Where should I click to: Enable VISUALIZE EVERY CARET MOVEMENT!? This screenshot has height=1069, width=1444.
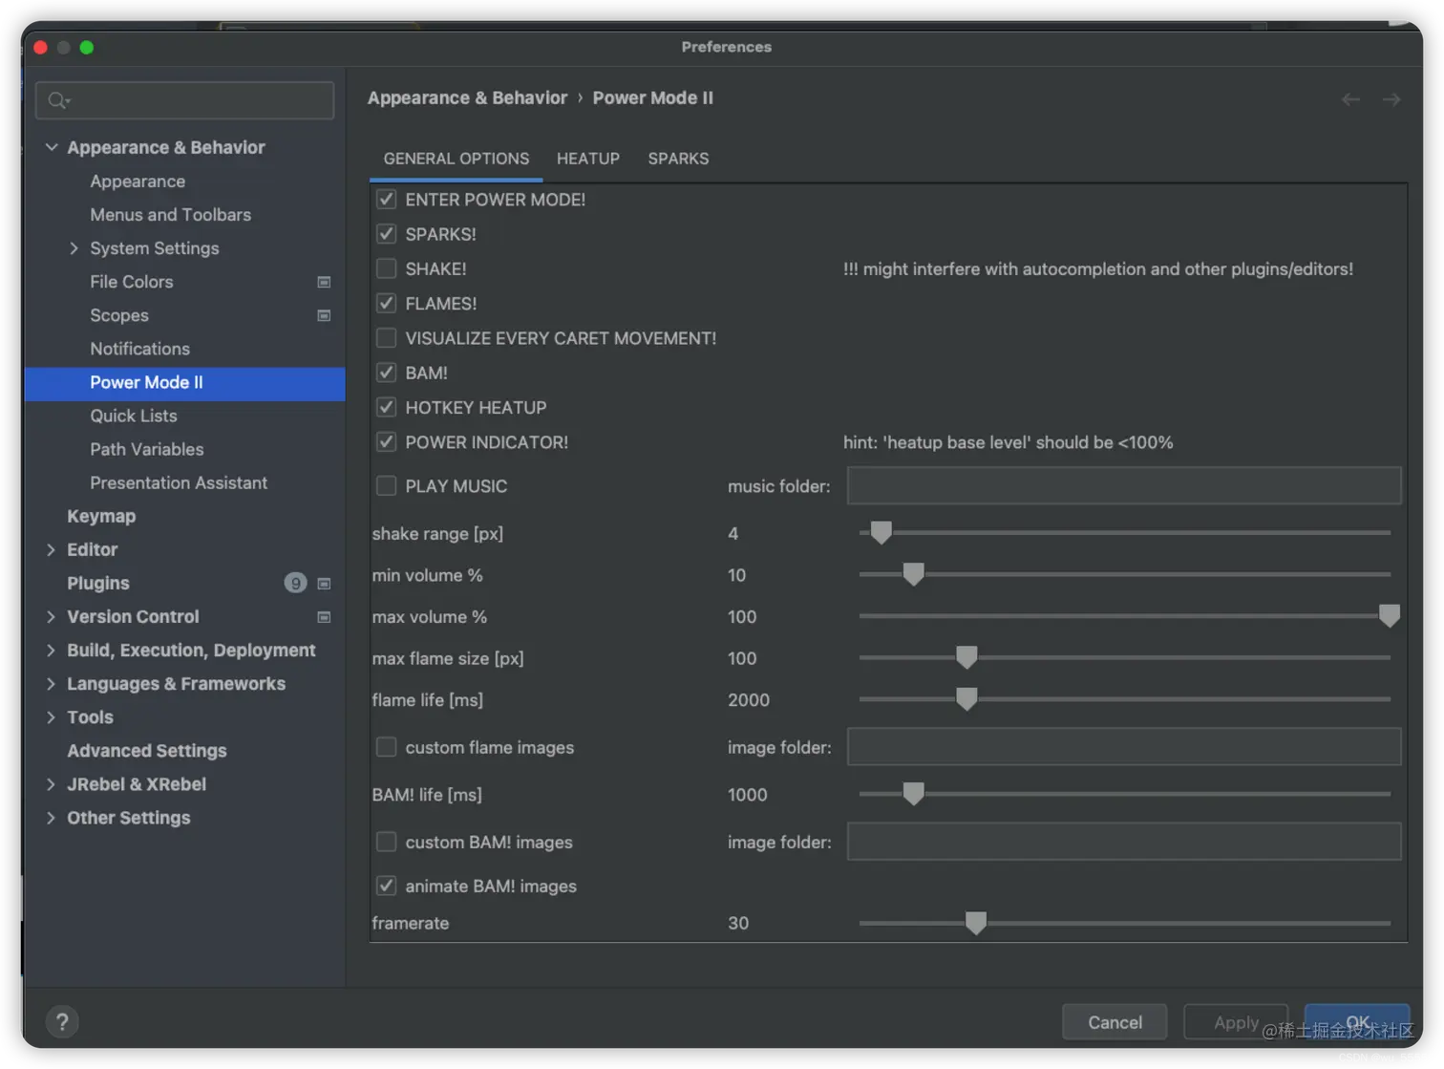click(x=387, y=338)
